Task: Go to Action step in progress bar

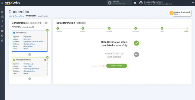Action: click(x=83, y=28)
